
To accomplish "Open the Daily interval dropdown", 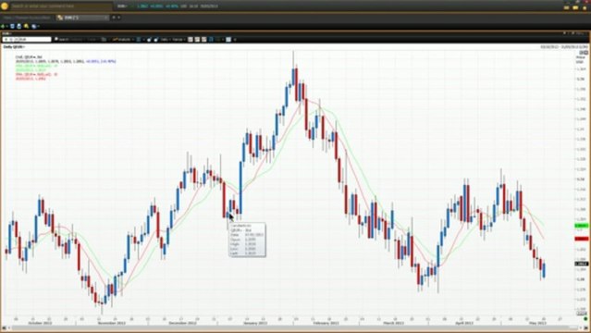I will tap(165, 39).
